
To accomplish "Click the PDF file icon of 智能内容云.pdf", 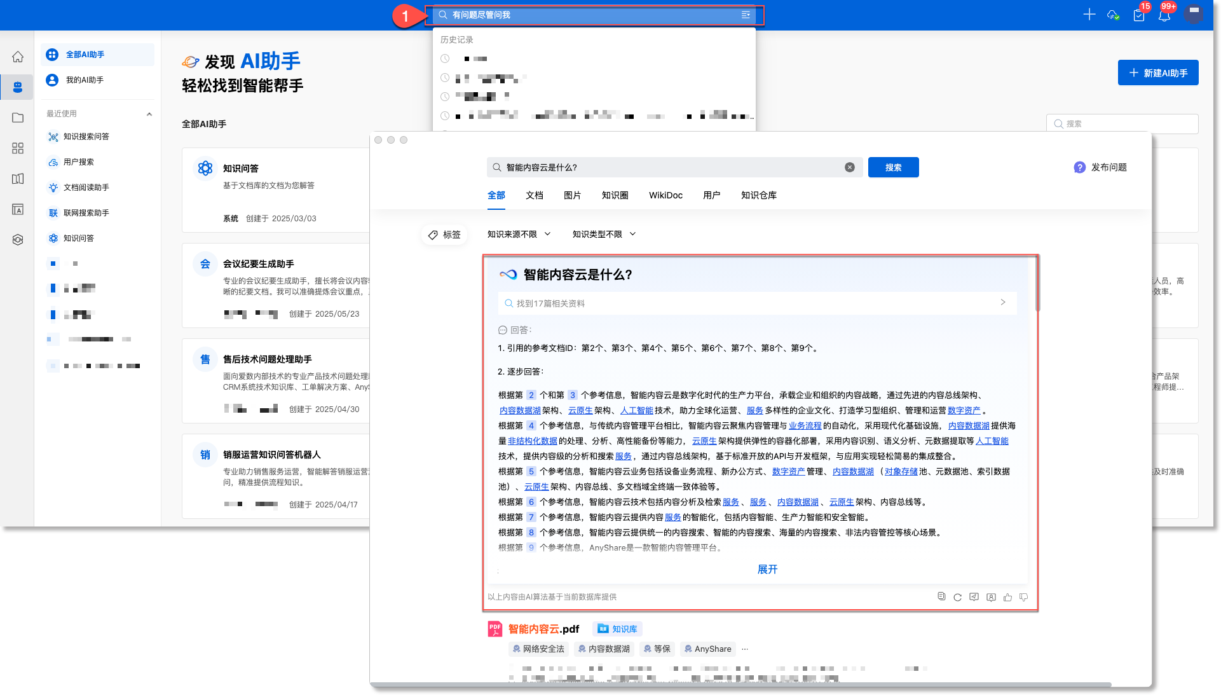I will (495, 629).
